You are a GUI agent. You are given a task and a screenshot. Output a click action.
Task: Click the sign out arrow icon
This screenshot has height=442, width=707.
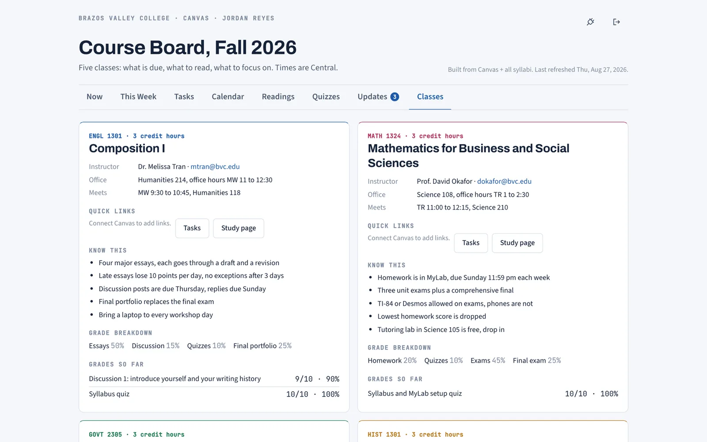pos(616,22)
